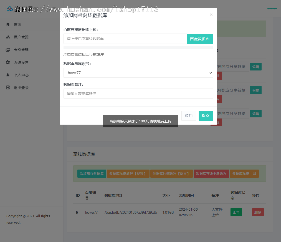Select 退出登录 menu item
281x242 pixels.
pos(21,88)
